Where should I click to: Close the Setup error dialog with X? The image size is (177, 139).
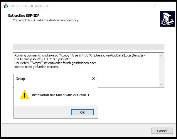tap(94, 78)
